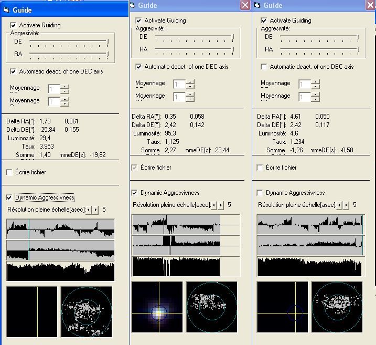376x345 pixels.
Task: Select Delta RA value 4,61 in right window
Action: pyautogui.click(x=295, y=117)
